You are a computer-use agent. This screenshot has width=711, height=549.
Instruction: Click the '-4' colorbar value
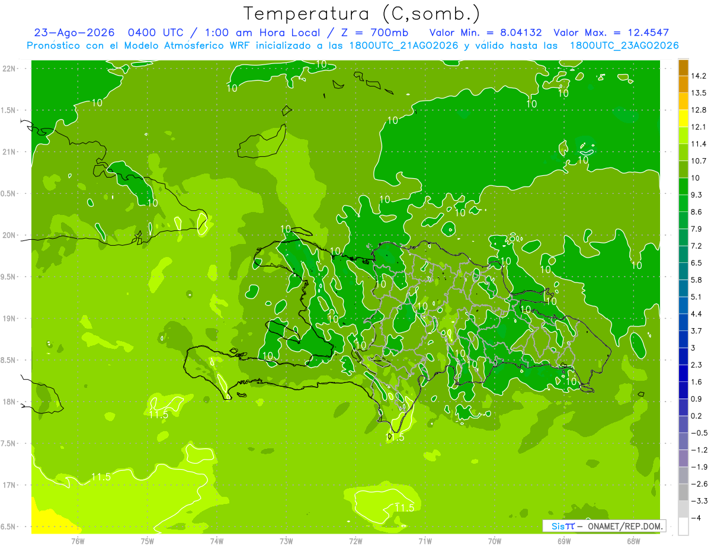(x=695, y=518)
